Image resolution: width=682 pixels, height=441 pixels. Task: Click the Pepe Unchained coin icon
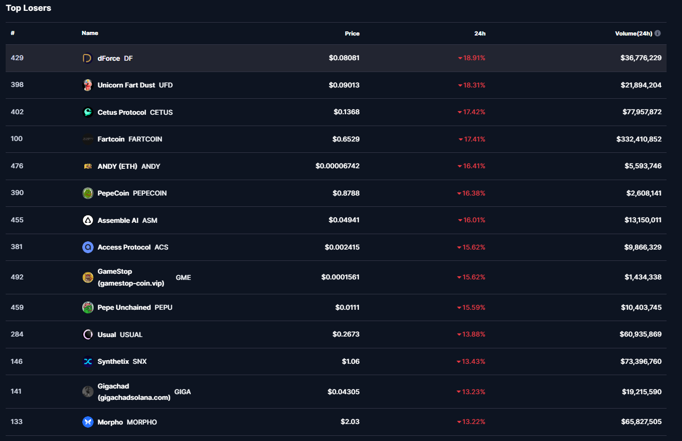pos(87,307)
